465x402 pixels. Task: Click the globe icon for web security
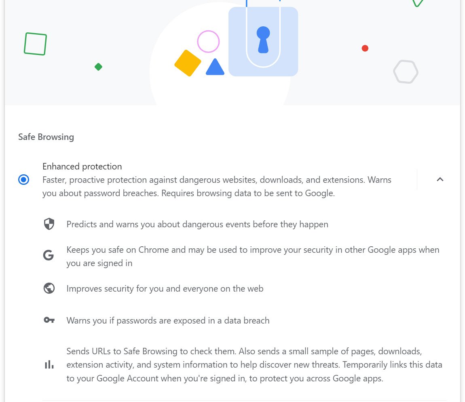49,288
